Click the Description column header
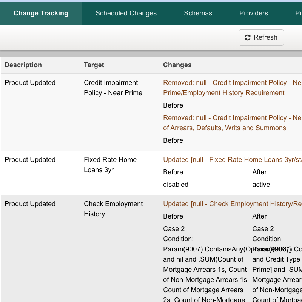Viewport: 302px width, 302px height. pos(23,65)
